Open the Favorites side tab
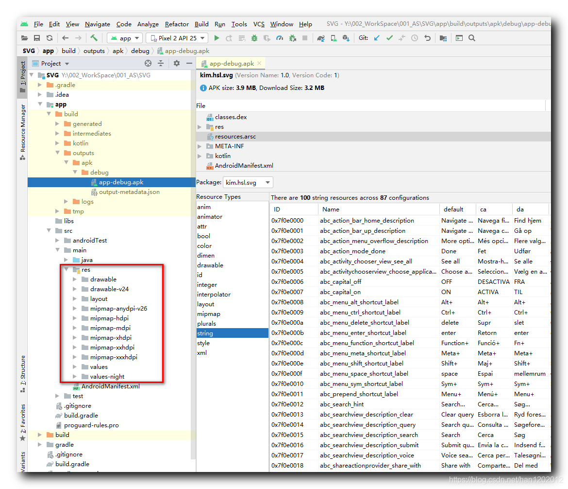The image size is (568, 489). pyautogui.click(x=23, y=422)
